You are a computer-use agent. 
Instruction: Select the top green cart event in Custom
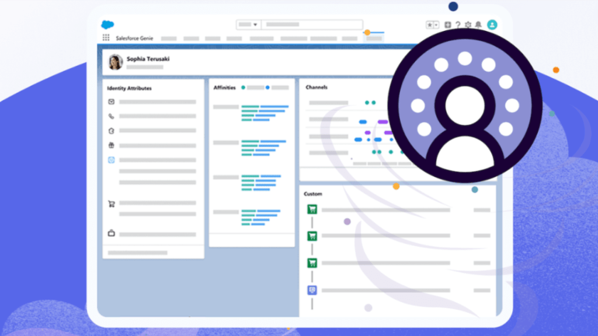(x=312, y=209)
